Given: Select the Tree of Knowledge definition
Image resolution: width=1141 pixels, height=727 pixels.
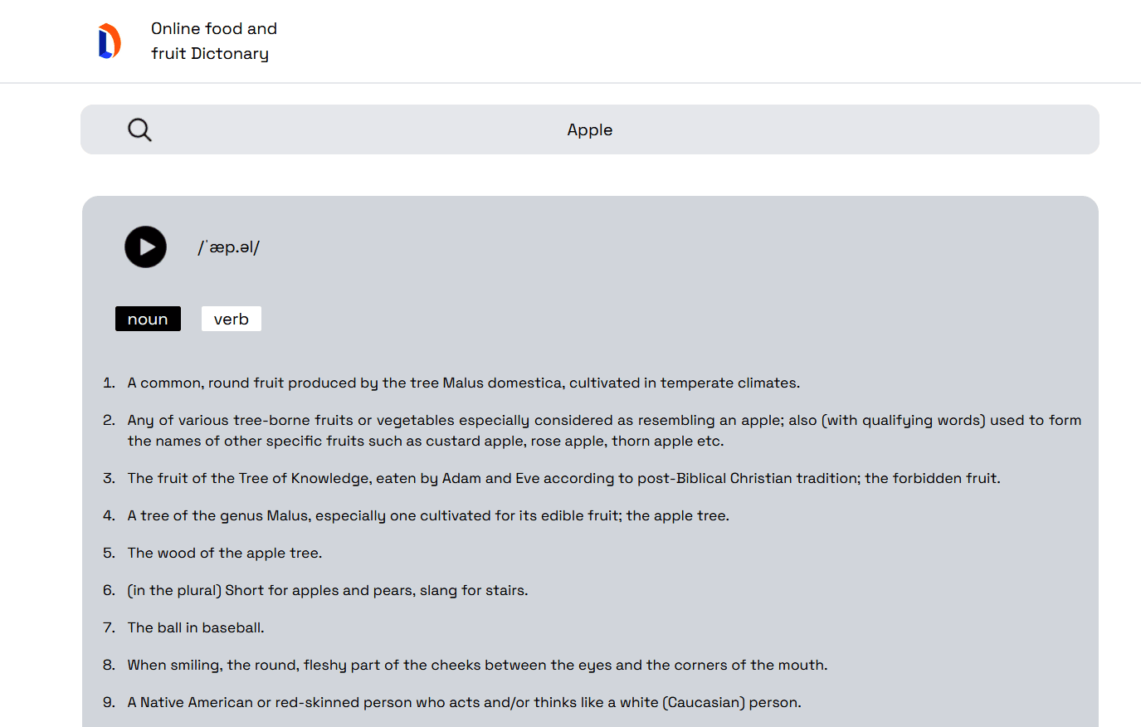Looking at the screenshot, I should [x=564, y=478].
